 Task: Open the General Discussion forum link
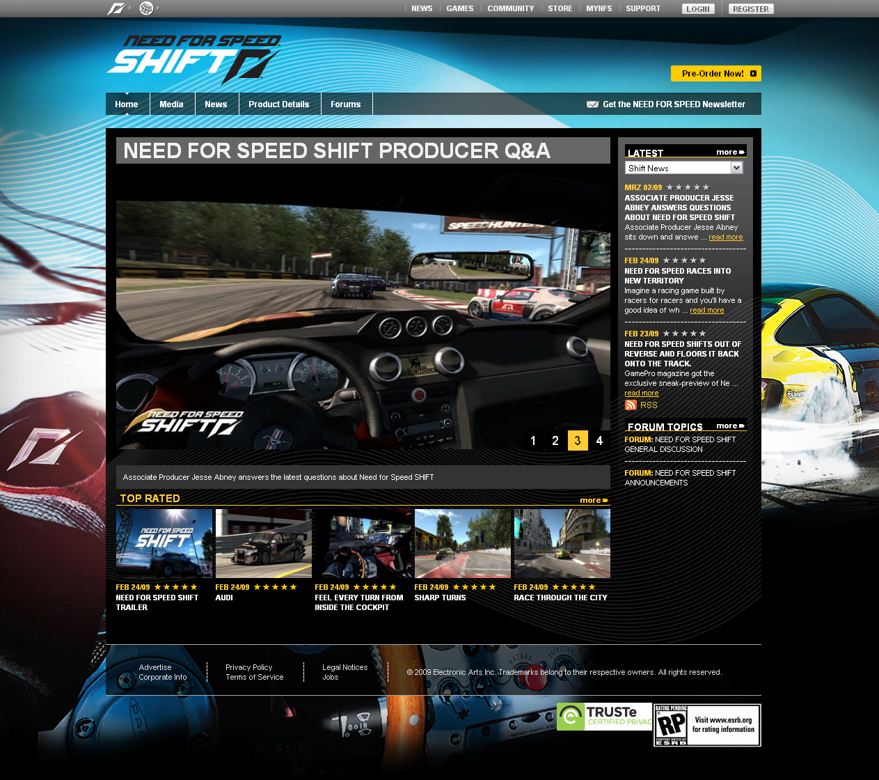tap(680, 444)
